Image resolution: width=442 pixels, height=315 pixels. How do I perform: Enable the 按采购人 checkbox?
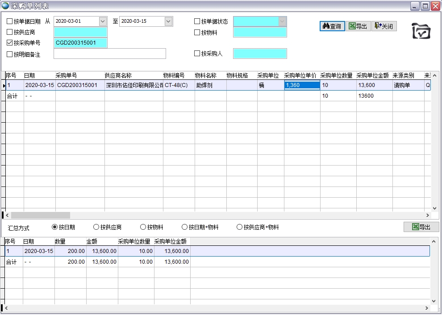click(197, 54)
